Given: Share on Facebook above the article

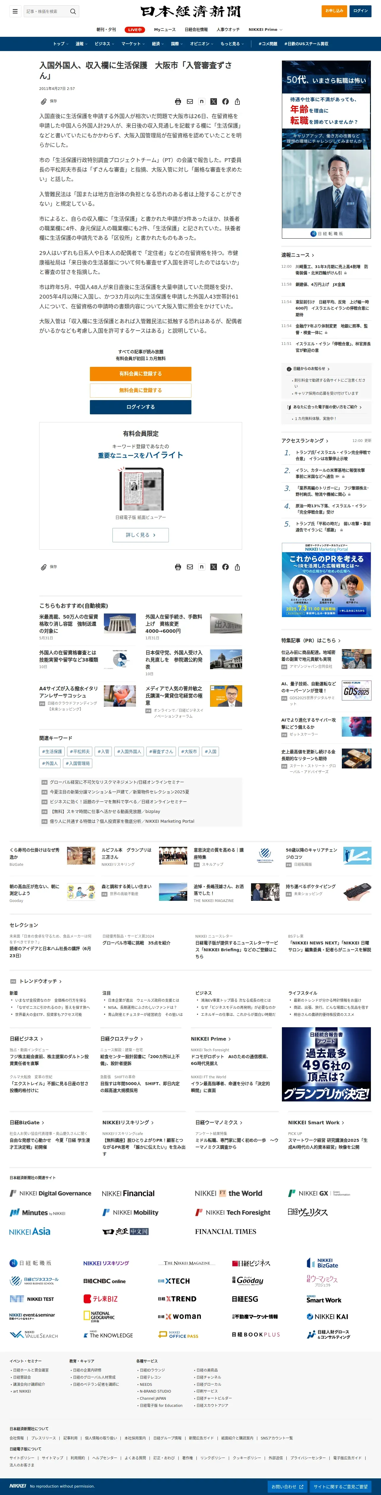Looking at the screenshot, I should 225,102.
